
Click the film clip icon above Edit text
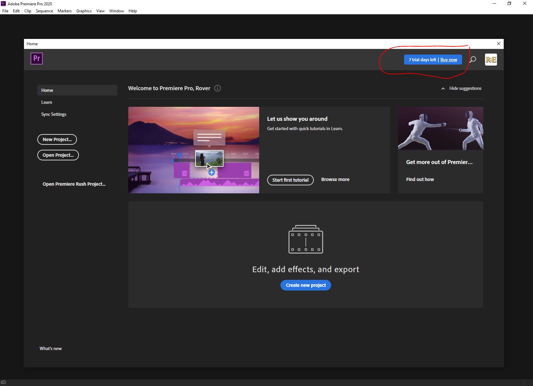click(306, 239)
